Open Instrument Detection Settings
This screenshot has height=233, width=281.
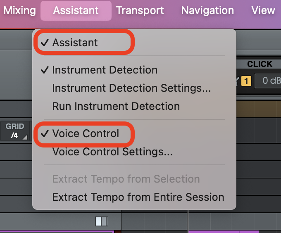(x=131, y=88)
